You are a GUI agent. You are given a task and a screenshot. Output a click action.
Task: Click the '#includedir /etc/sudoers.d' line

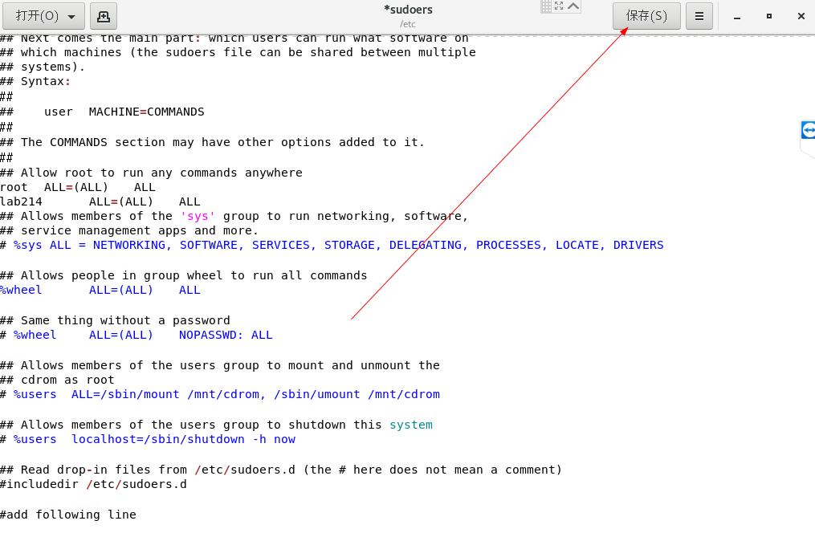tap(94, 484)
